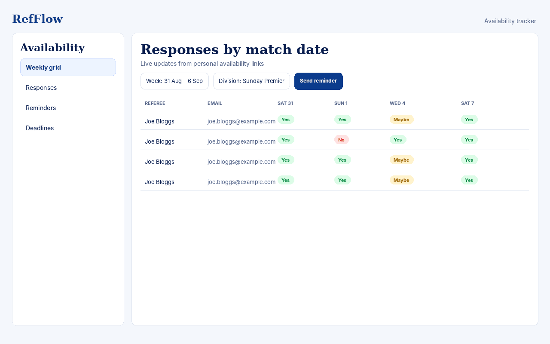The height and width of the screenshot is (344, 550).
Task: Click the SAT 31 column header
Action: (285, 103)
